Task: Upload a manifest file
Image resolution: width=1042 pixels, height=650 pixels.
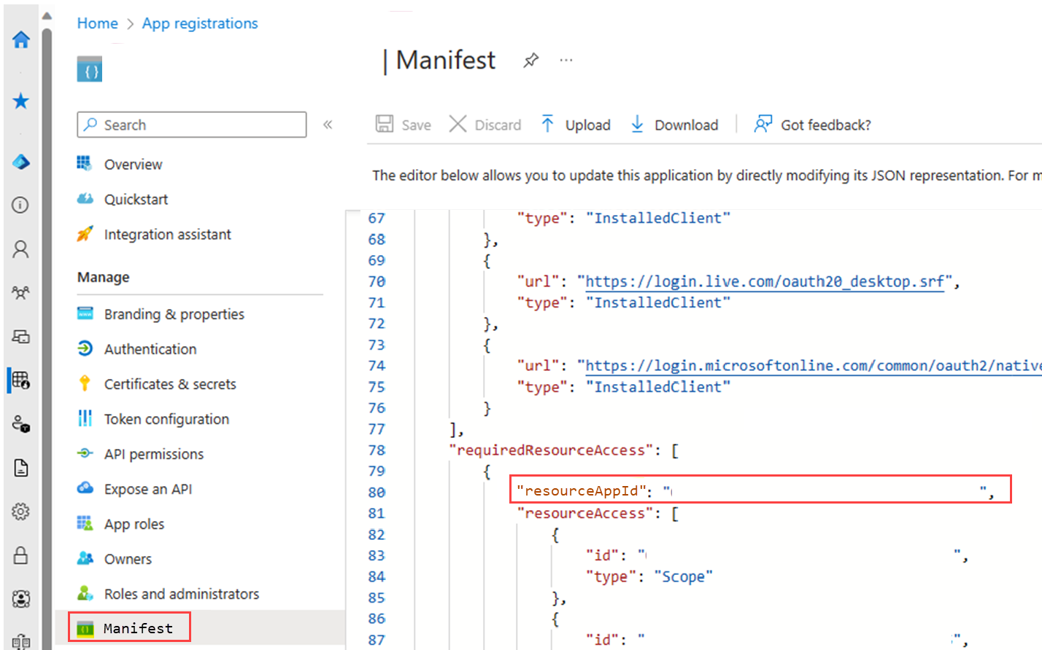Action: click(576, 125)
